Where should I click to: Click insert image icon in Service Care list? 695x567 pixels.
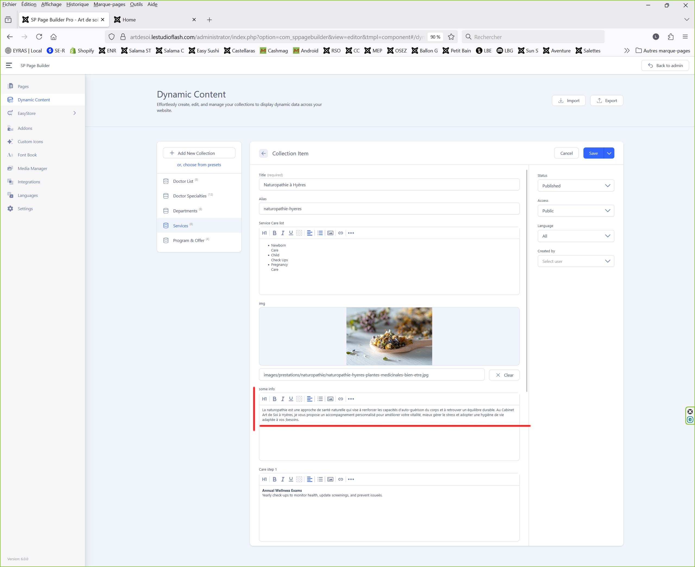click(330, 233)
